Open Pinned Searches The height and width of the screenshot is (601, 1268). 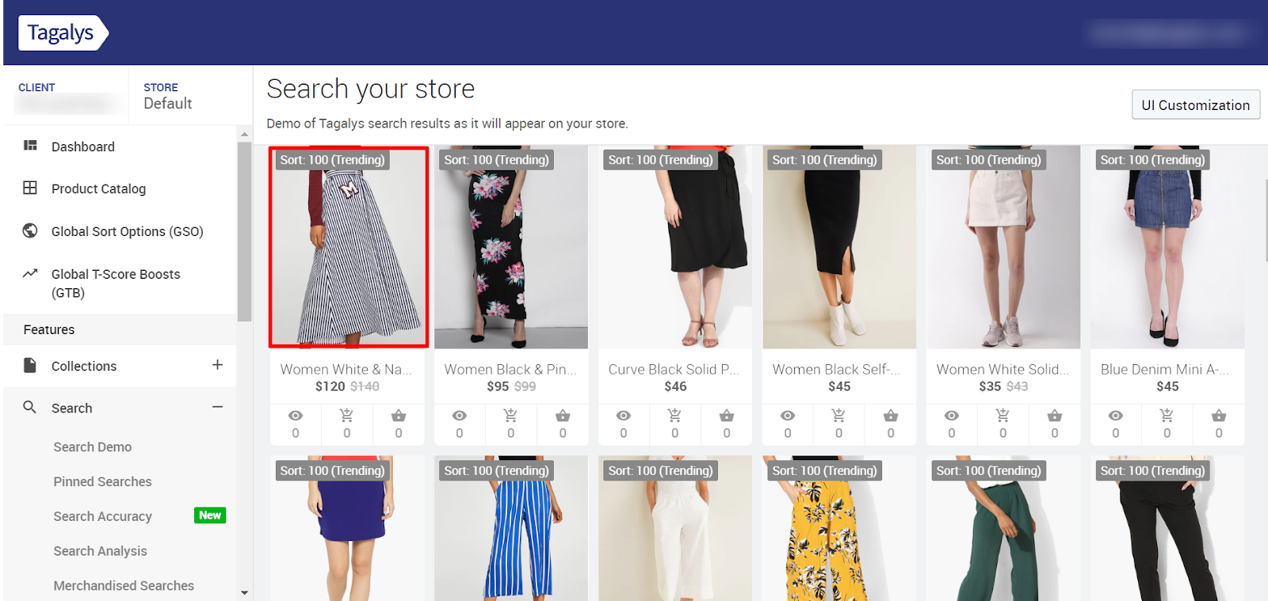pos(102,481)
